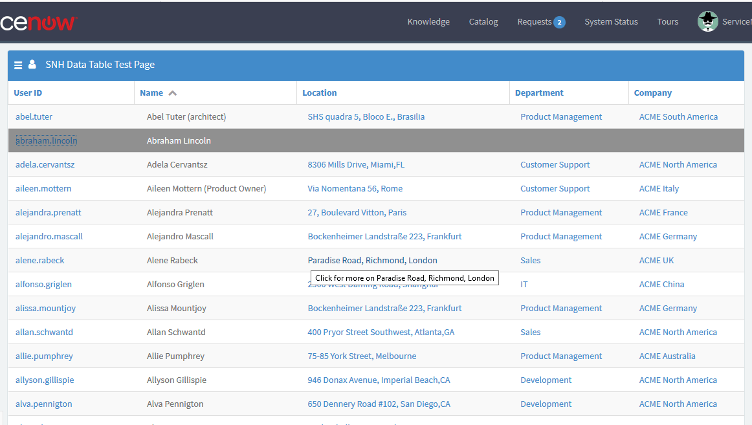Open location 946 Donax Avenue, Imperial Beach,CA
The width and height of the screenshot is (752, 425).
tap(379, 380)
